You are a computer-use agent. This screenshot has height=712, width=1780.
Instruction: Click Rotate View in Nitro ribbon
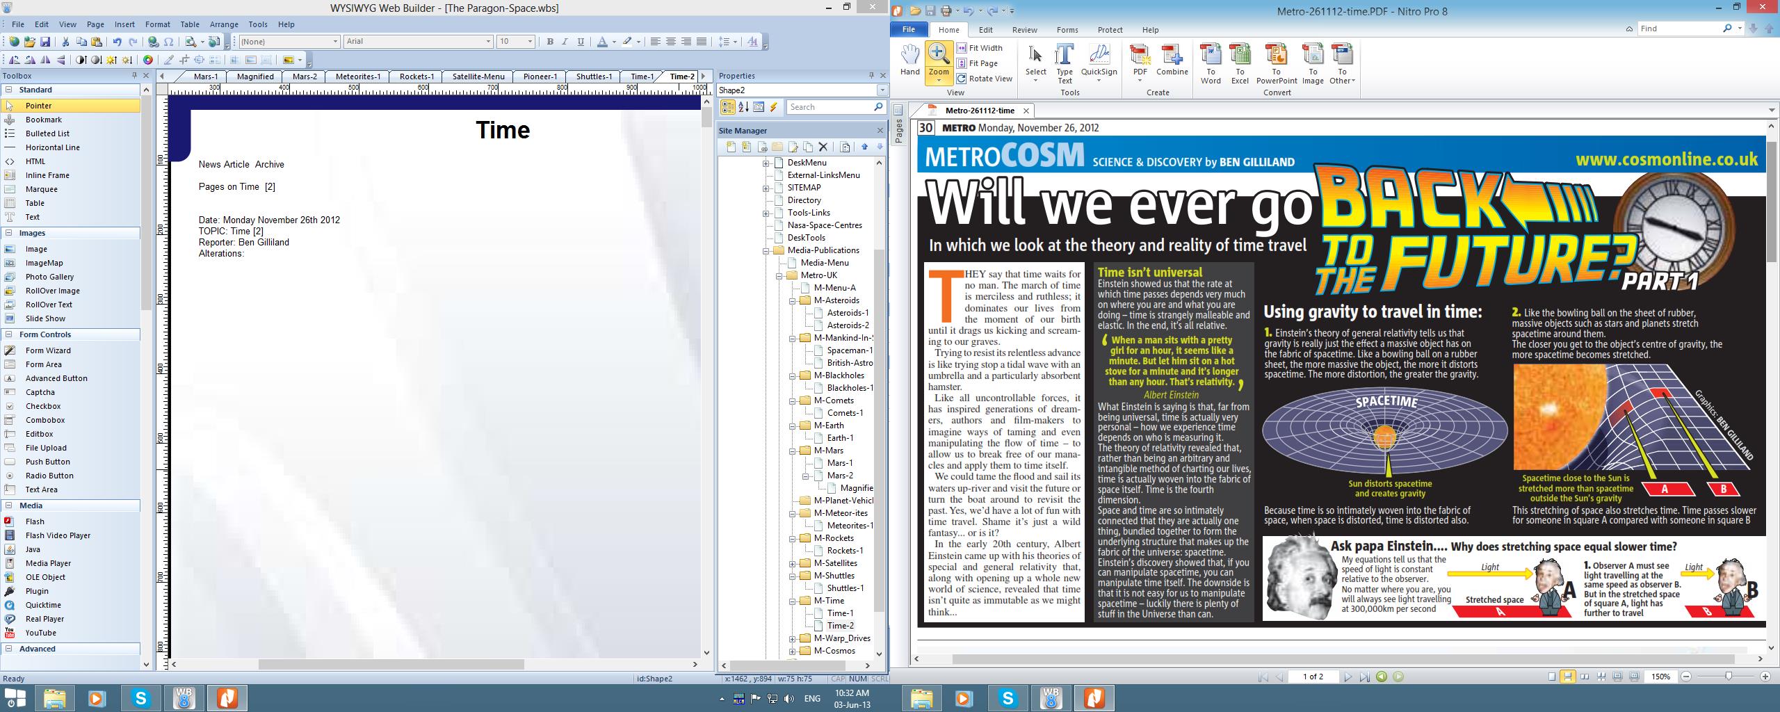click(984, 79)
